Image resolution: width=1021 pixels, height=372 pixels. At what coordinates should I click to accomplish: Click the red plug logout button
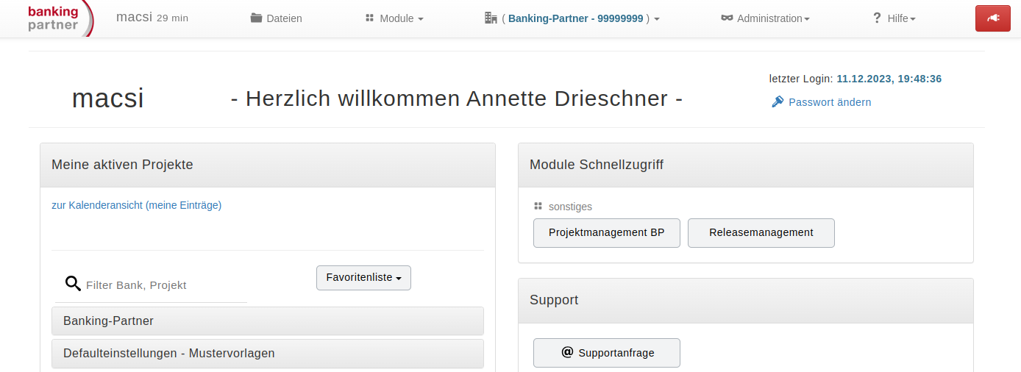point(993,18)
